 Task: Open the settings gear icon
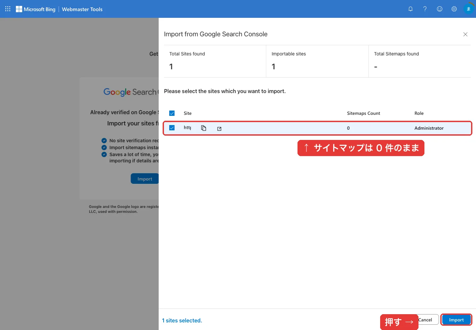(454, 9)
